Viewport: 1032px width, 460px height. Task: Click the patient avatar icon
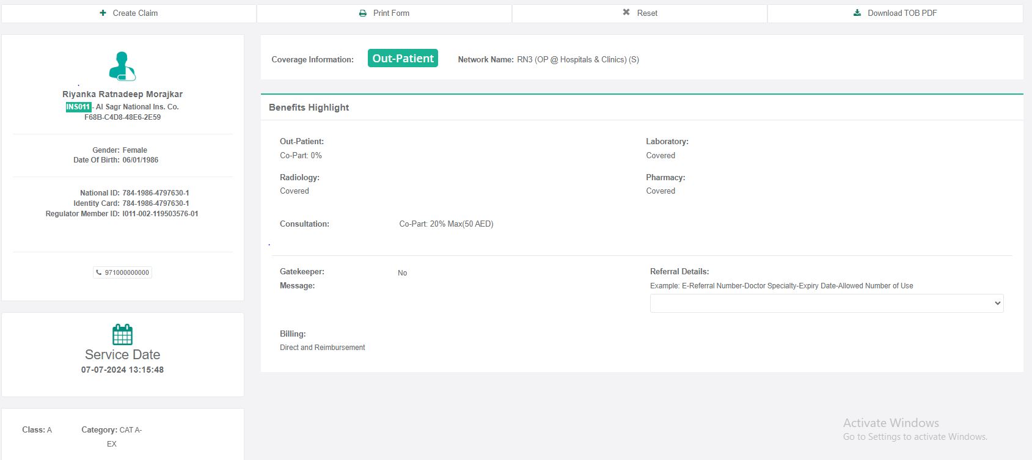coord(122,66)
